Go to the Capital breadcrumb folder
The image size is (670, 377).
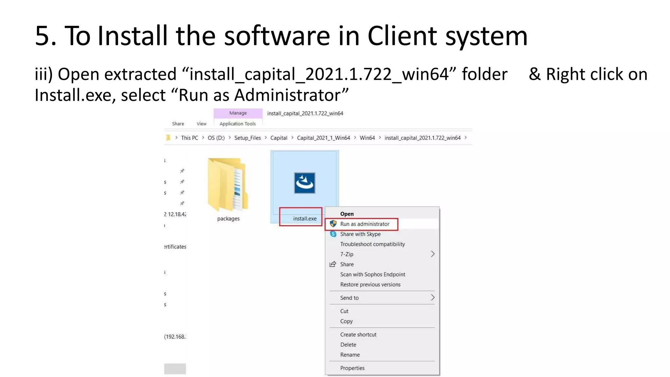(279, 138)
